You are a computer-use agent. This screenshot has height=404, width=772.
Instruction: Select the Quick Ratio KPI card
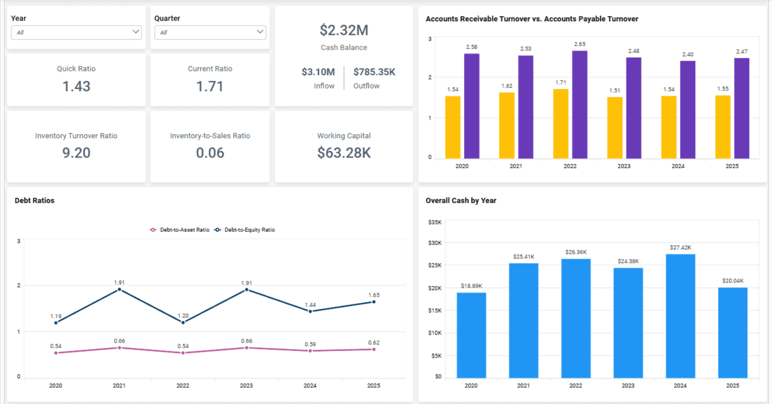76,80
